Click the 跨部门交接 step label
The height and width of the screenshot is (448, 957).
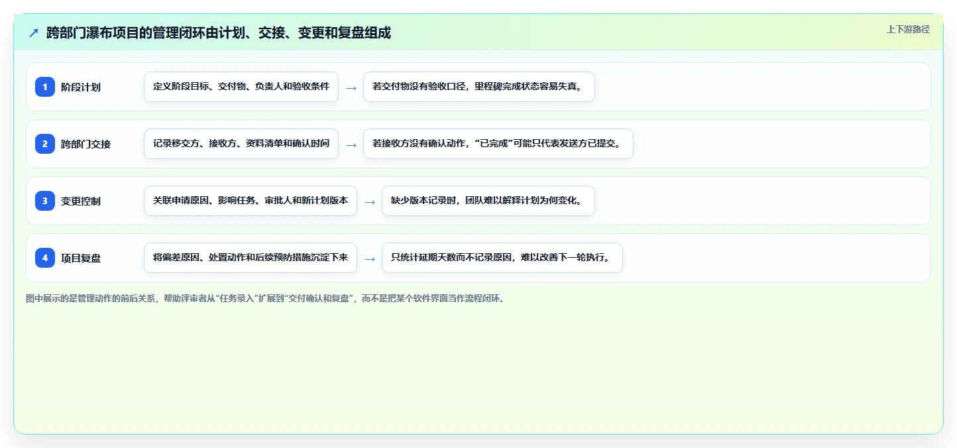pyautogui.click(x=85, y=144)
